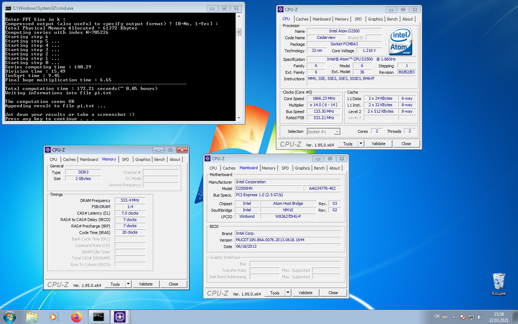Click the CPU-Z taskbar icon

pos(120,317)
